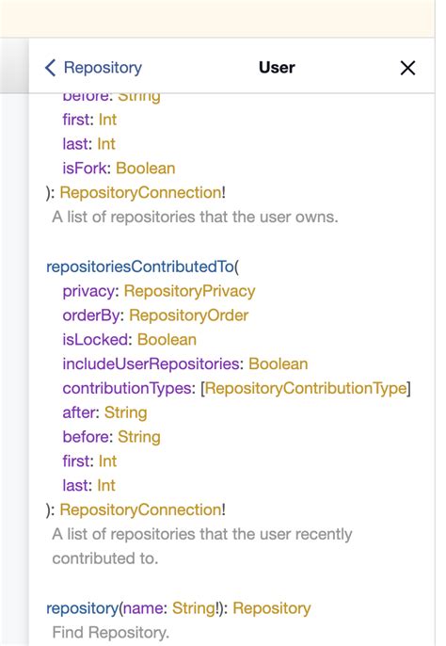
Task: Click the back chevron icon
Action: coord(50,68)
